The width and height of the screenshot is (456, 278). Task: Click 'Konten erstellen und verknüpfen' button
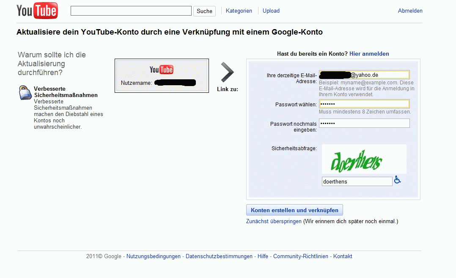pos(294,210)
